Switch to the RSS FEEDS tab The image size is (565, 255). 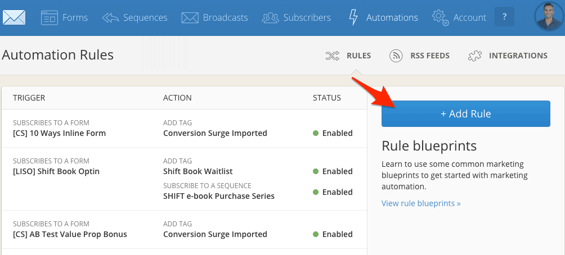[430, 56]
